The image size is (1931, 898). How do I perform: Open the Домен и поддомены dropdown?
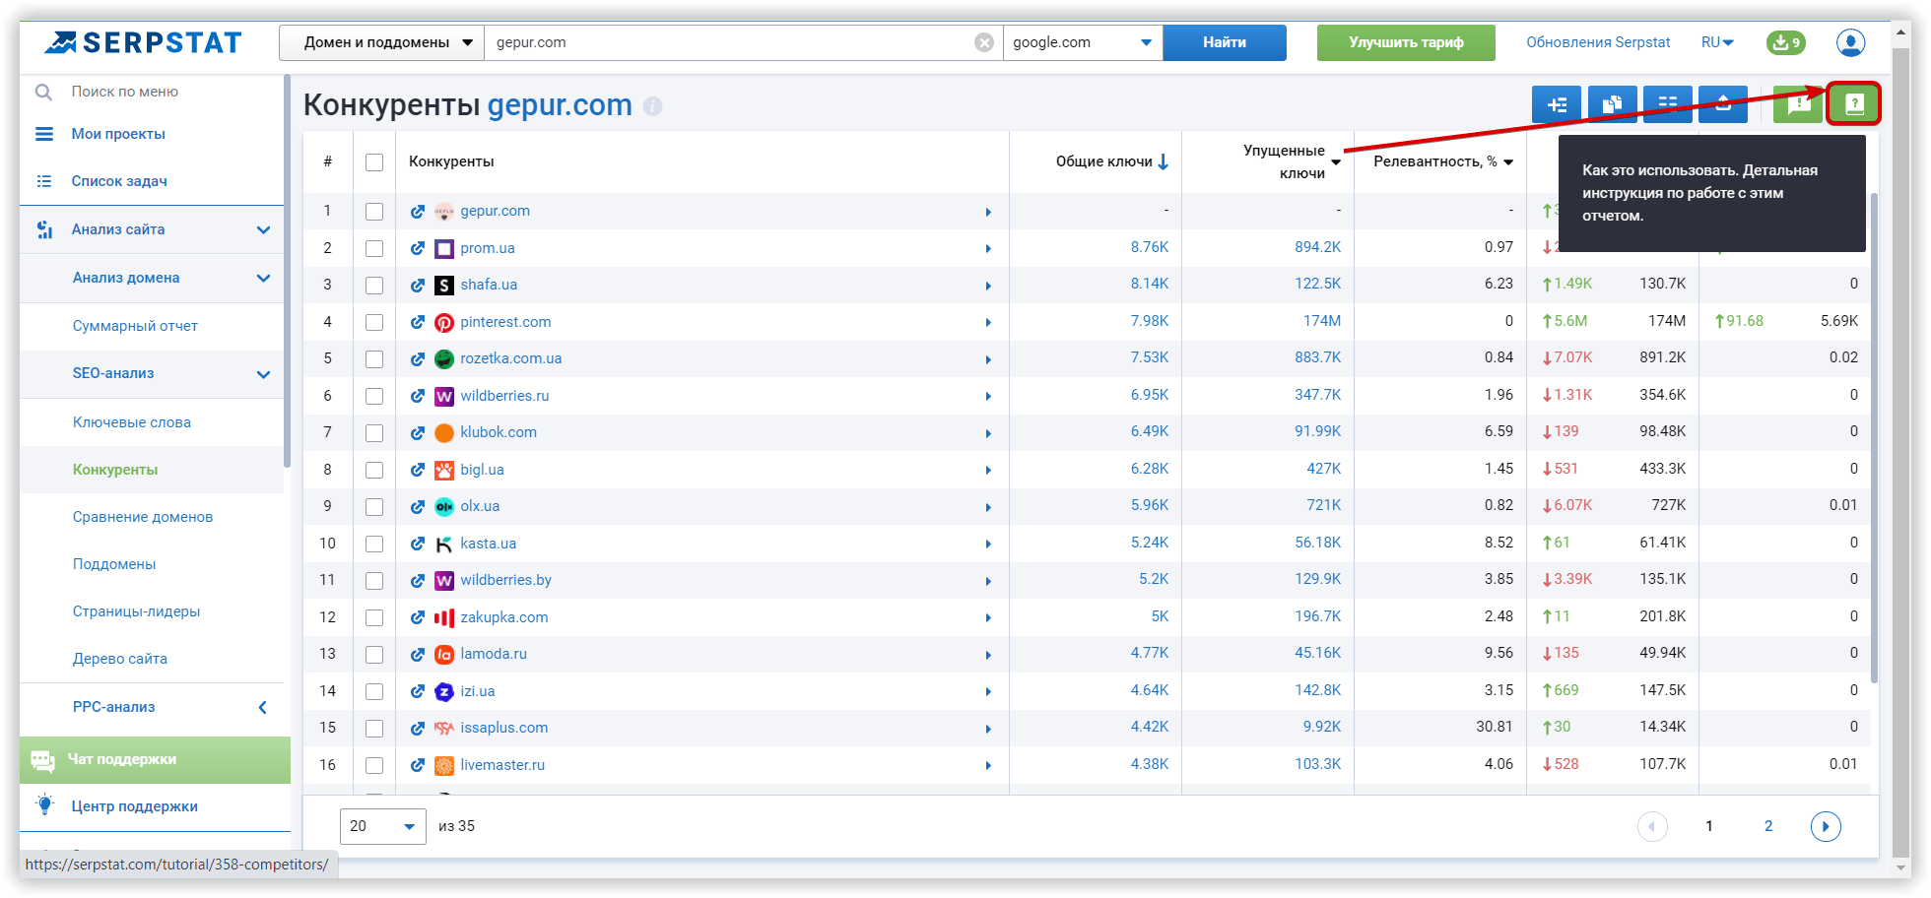click(x=381, y=42)
